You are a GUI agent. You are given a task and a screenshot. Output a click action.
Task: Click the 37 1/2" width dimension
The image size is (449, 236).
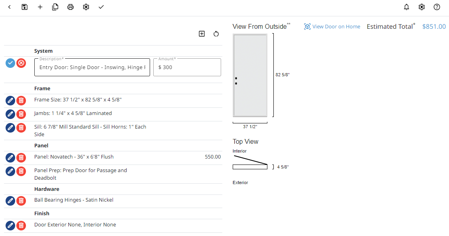click(250, 127)
